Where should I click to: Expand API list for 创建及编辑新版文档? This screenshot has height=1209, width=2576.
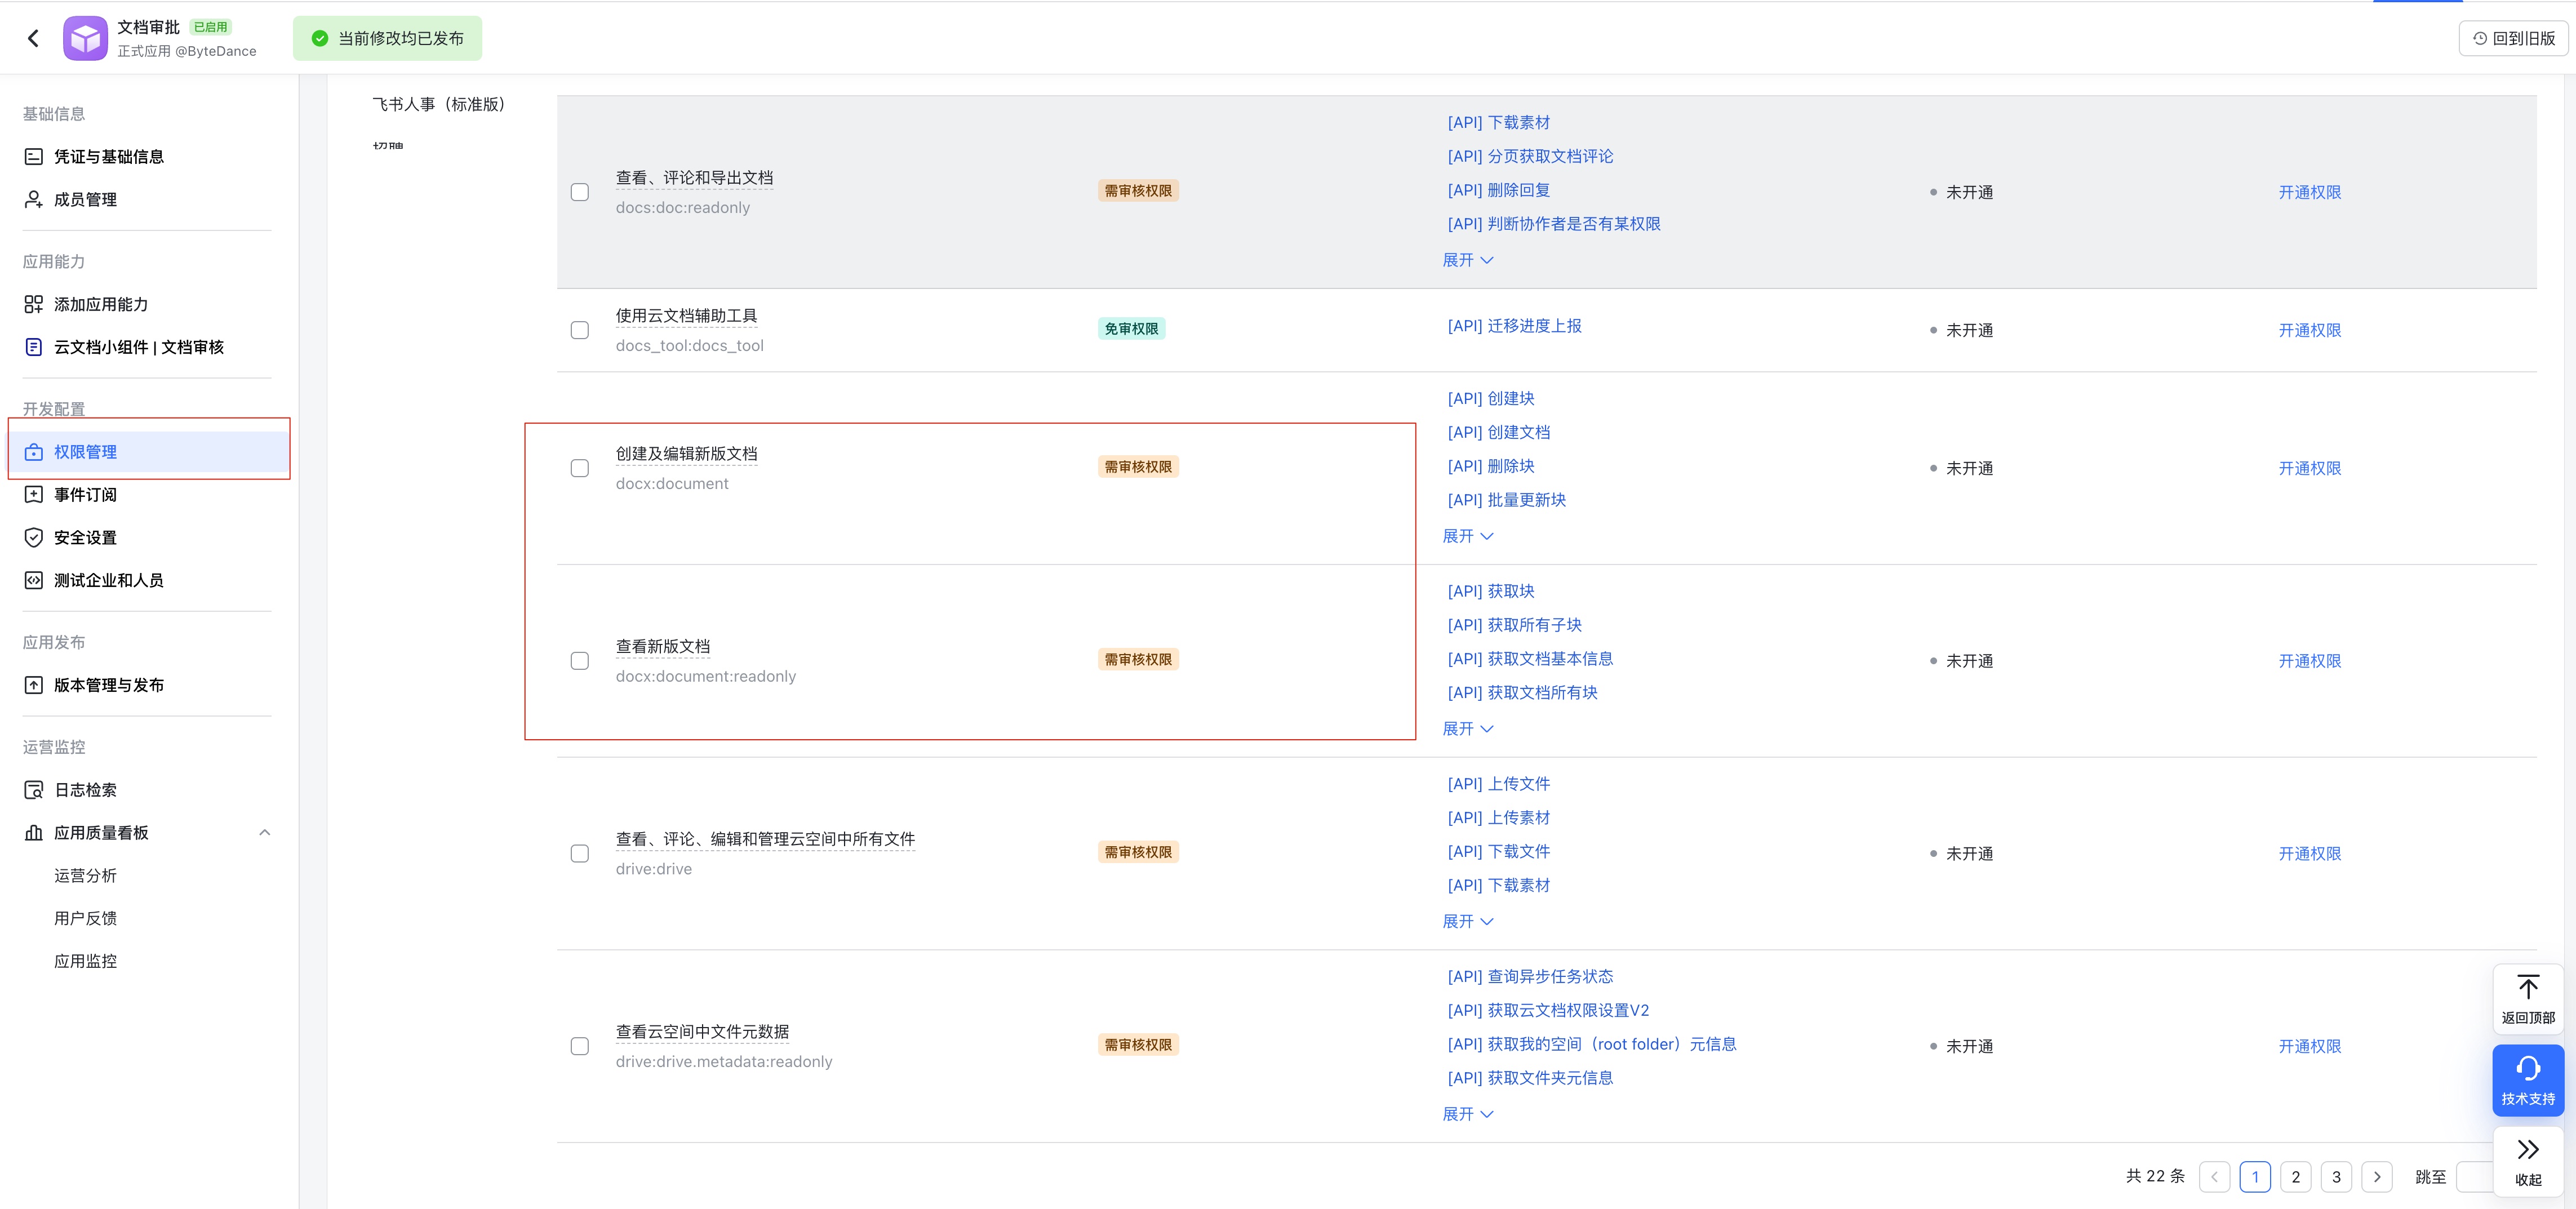[1467, 536]
